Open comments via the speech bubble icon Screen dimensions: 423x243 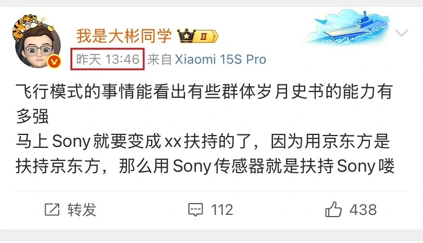[196, 210]
